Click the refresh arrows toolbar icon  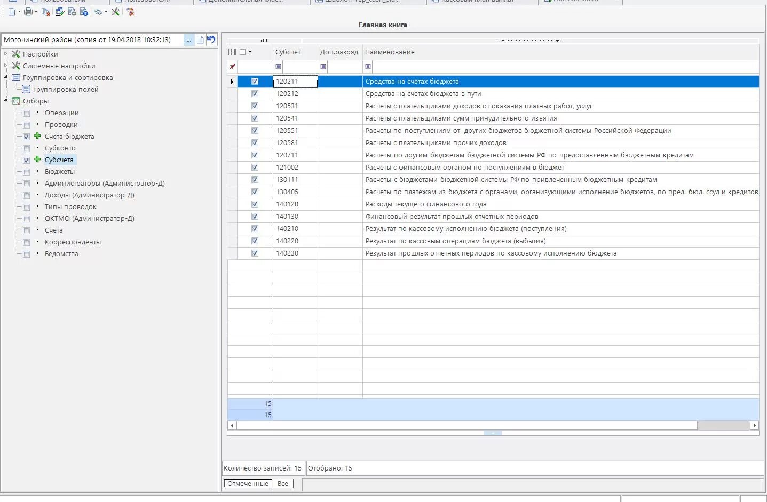[x=98, y=12]
